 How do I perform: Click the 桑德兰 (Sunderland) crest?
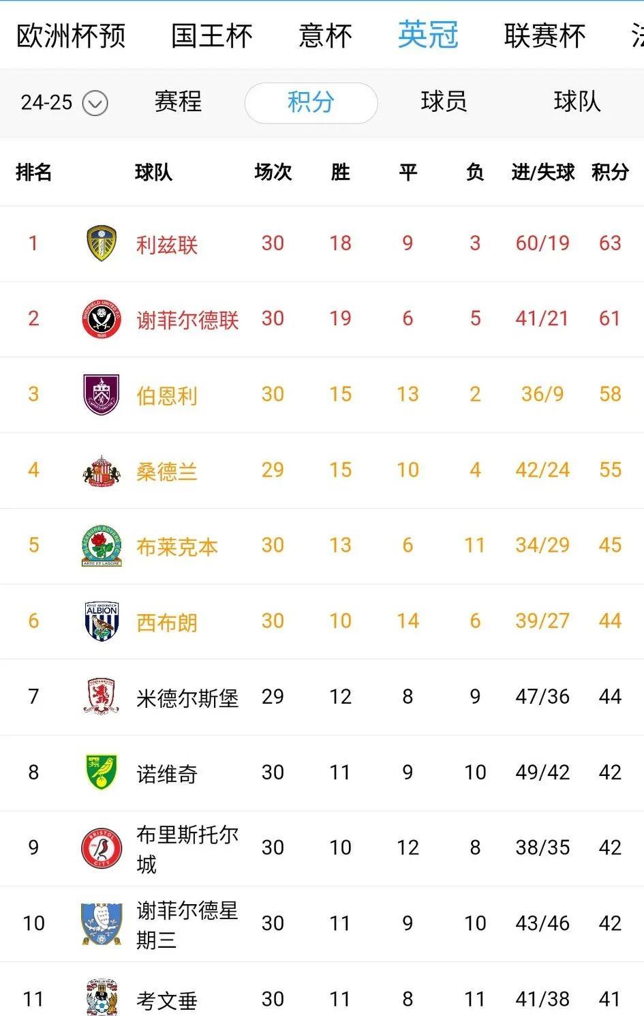pos(100,470)
